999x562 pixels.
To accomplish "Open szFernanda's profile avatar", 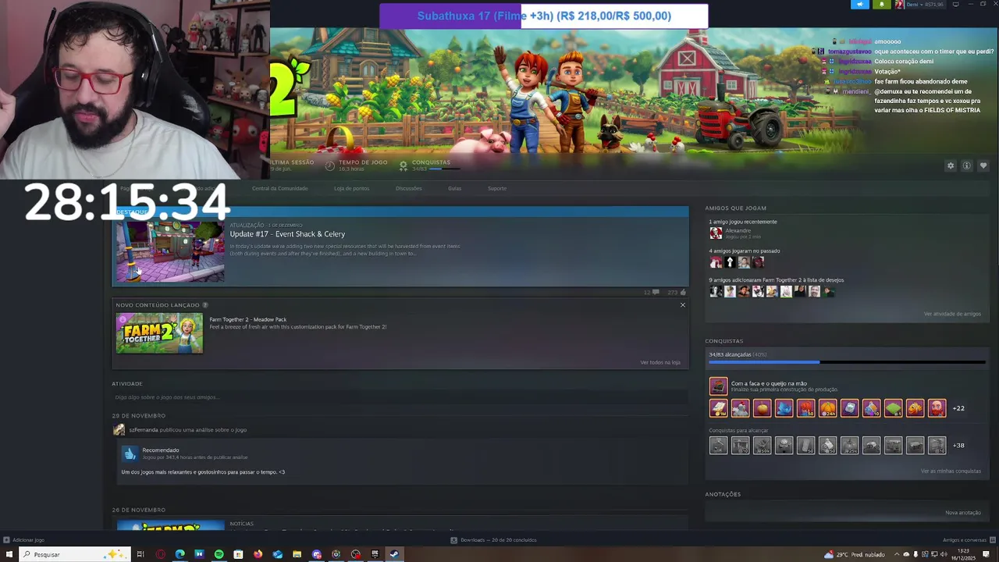I will [x=119, y=430].
